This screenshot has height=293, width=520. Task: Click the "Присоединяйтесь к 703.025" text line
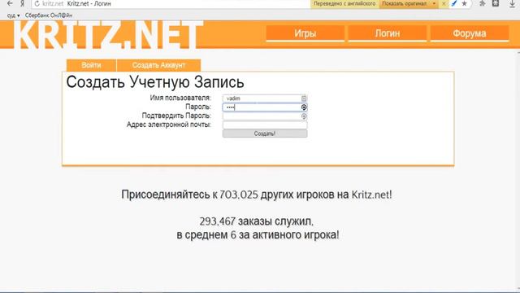click(257, 195)
